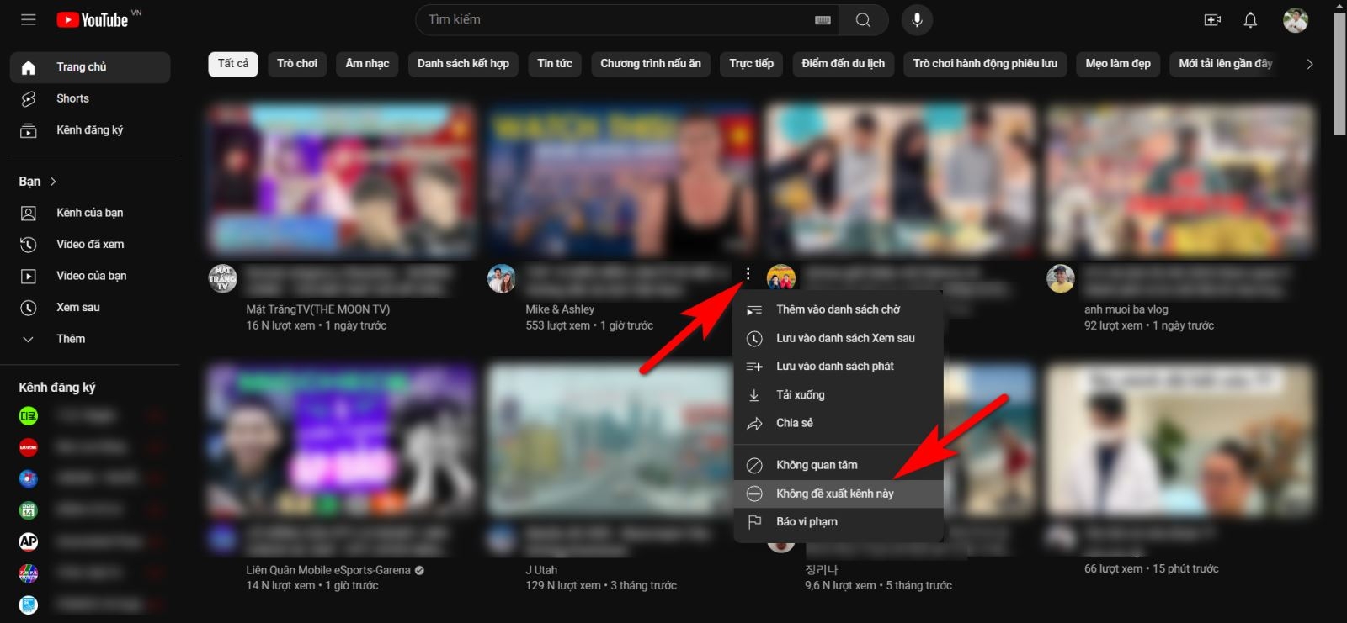Open the notifications bell
Screen dimensions: 1347x623
click(1250, 20)
